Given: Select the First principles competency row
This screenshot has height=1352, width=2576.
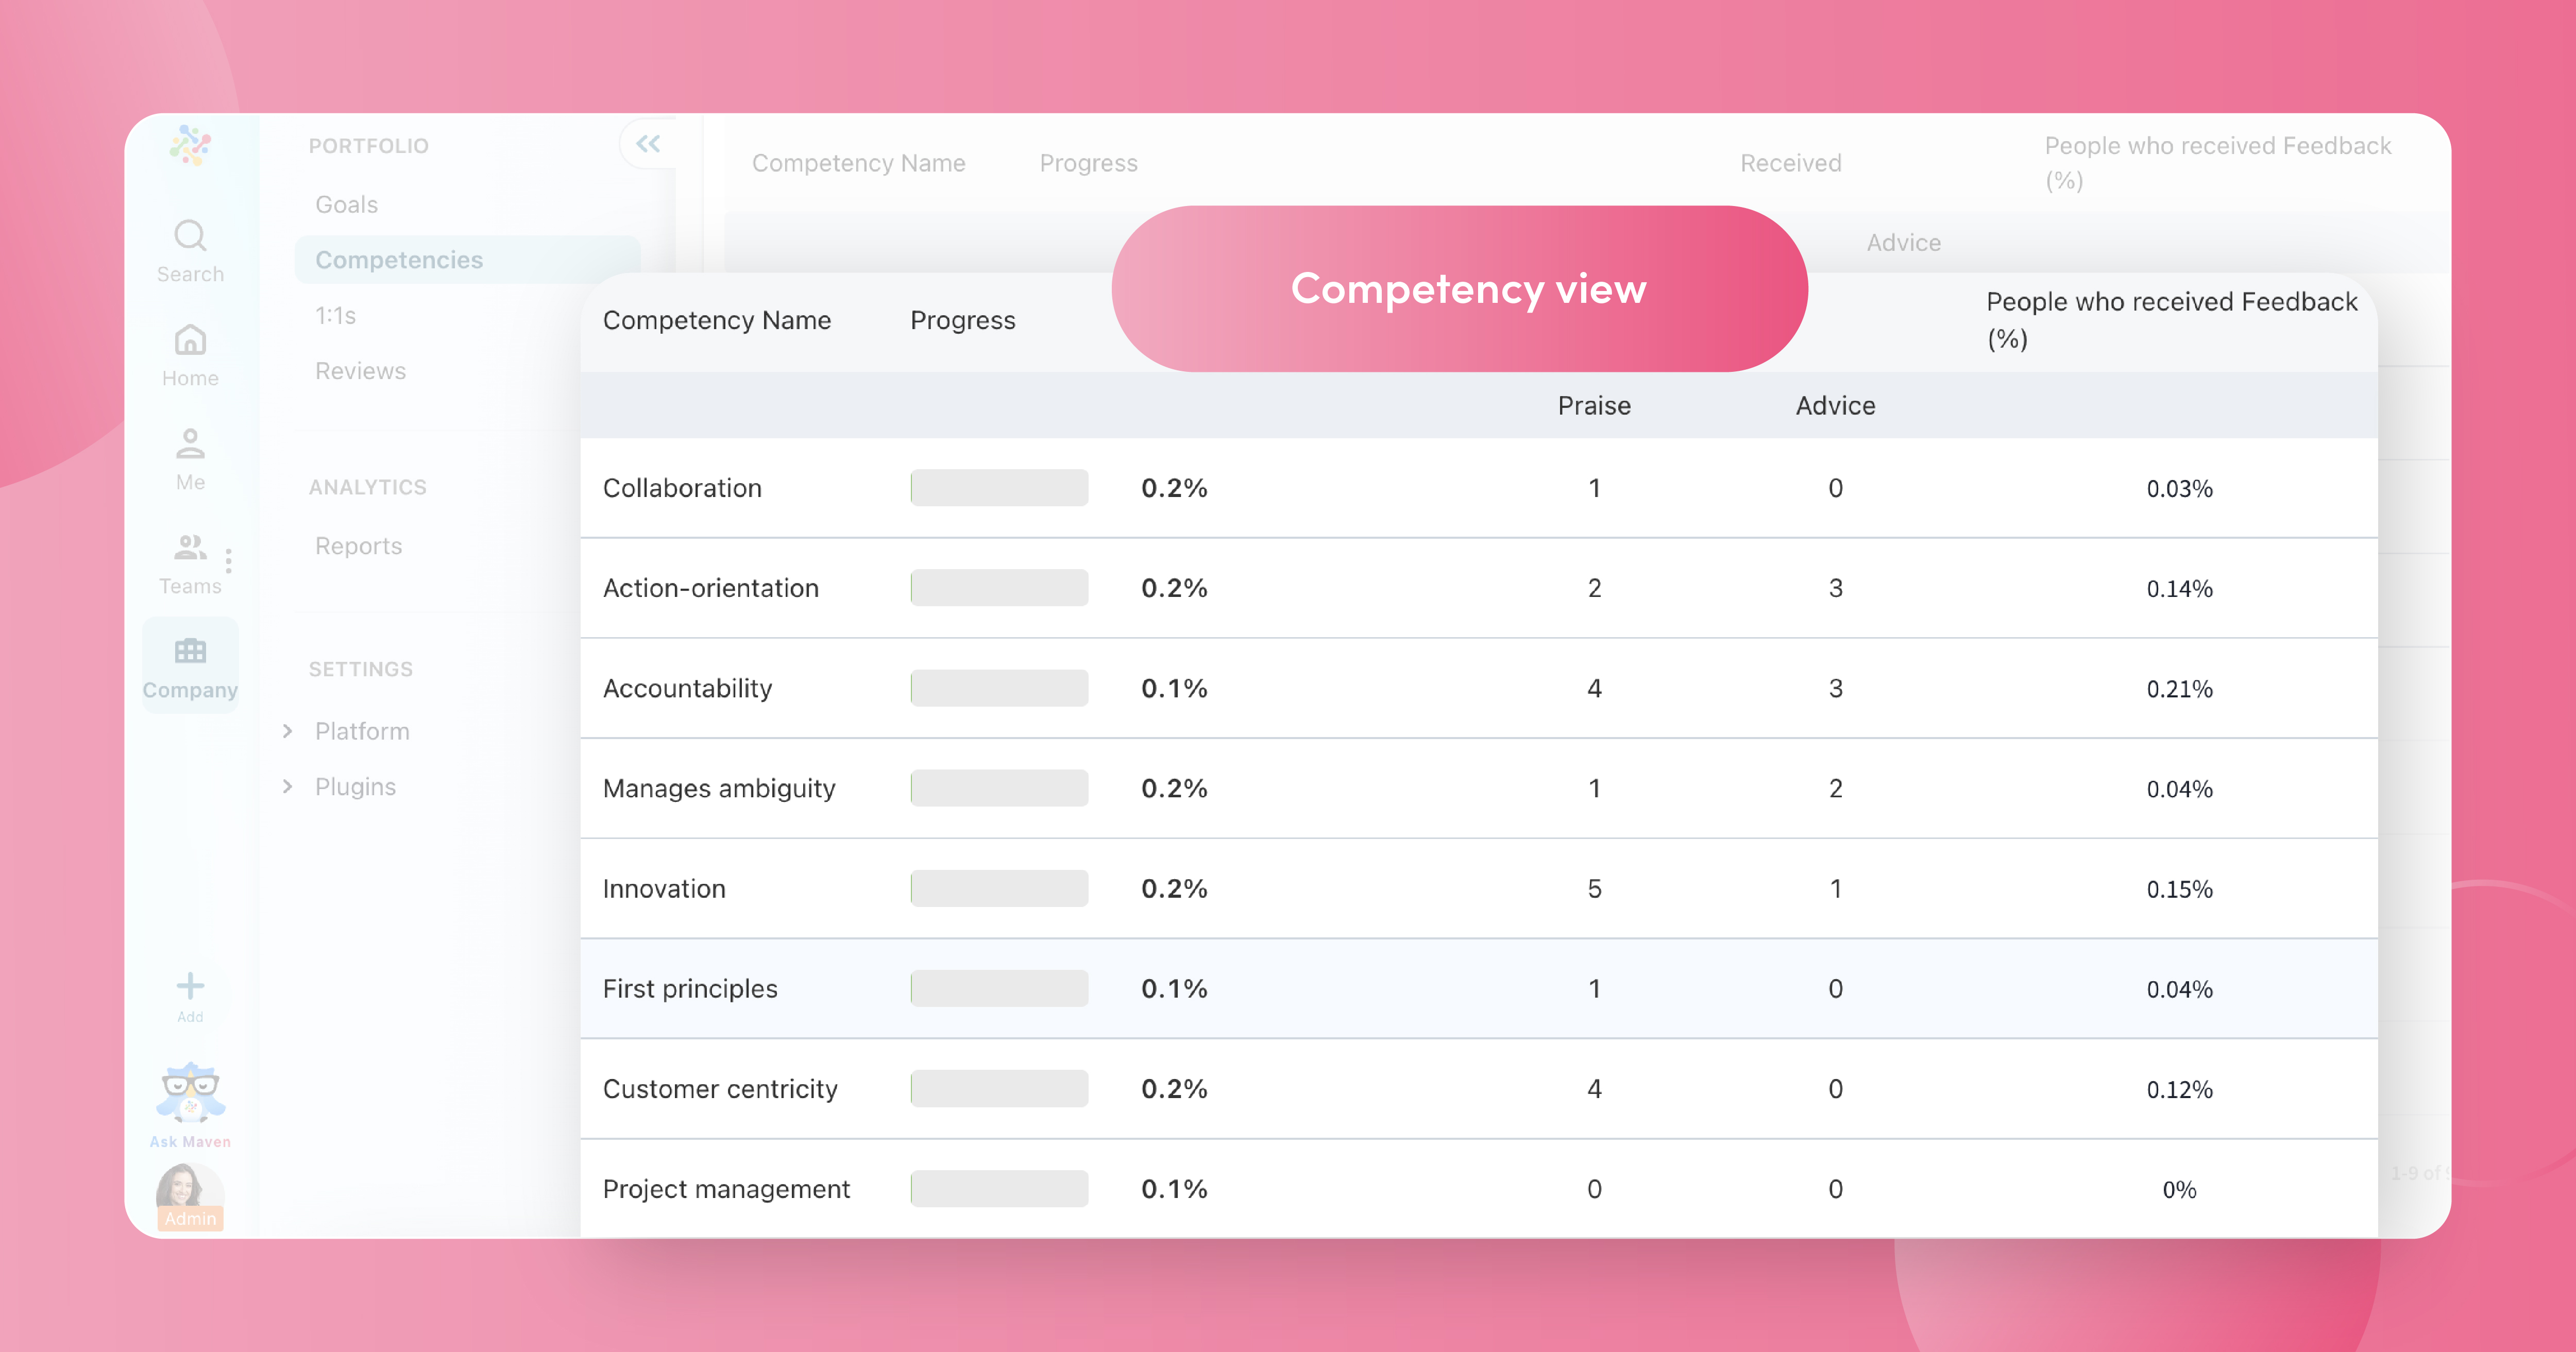Looking at the screenshot, I should coord(690,989).
